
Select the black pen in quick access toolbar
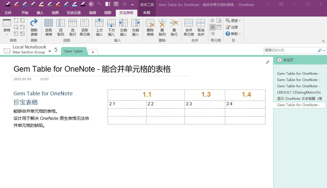tap(8, 4)
